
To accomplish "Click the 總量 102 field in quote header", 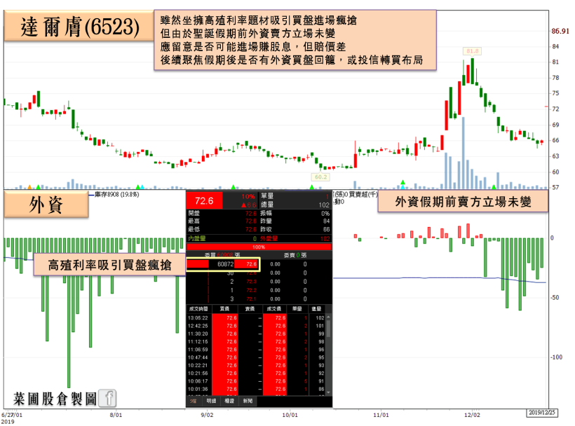I will [x=295, y=205].
